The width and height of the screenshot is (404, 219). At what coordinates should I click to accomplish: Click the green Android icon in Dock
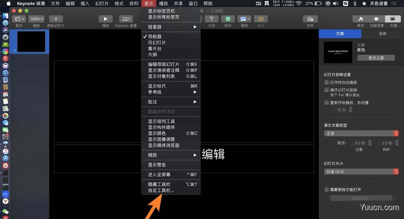pyautogui.click(x=5, y=44)
